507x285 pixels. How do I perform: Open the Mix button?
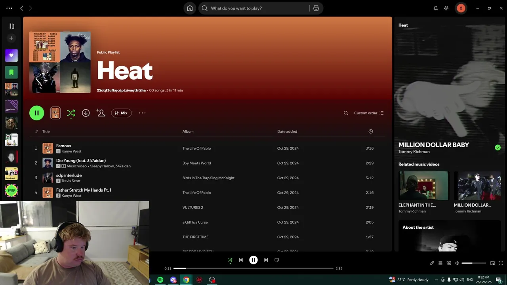[x=121, y=113]
